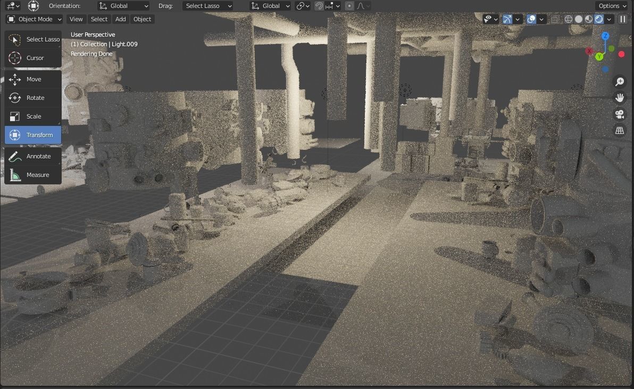Pick the Rotate tool
The width and height of the screenshot is (634, 389).
coord(33,98)
